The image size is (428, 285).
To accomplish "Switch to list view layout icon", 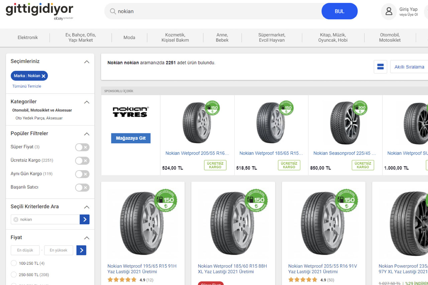I will click(x=380, y=66).
